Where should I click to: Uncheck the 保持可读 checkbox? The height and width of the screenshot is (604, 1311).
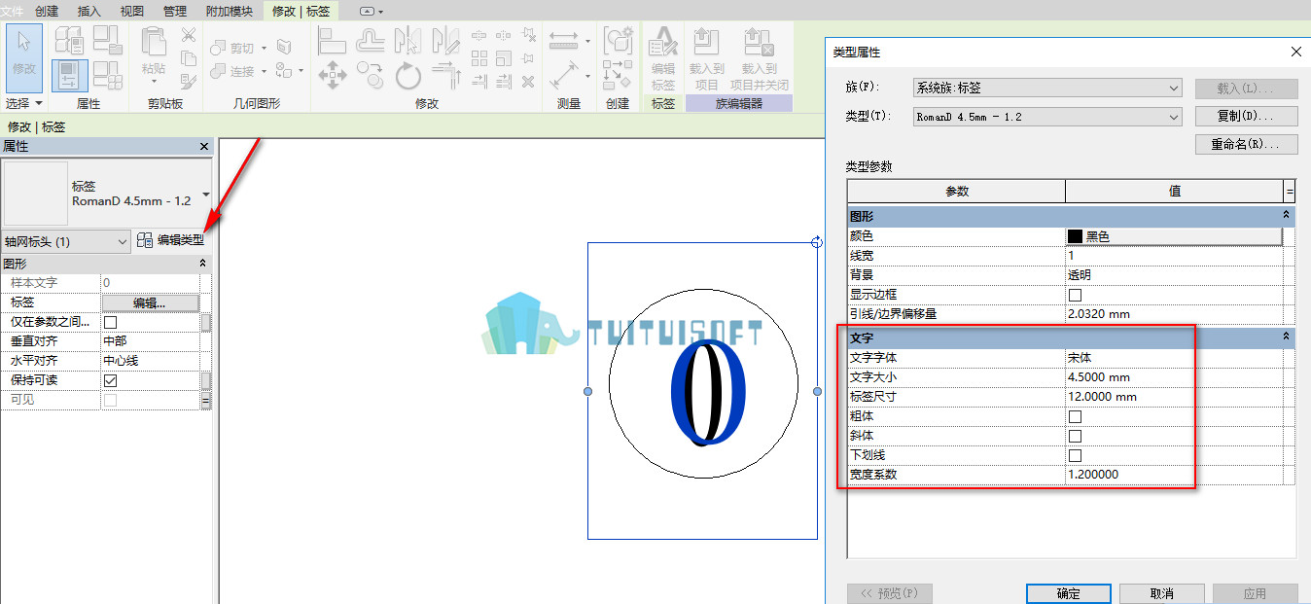click(x=110, y=380)
